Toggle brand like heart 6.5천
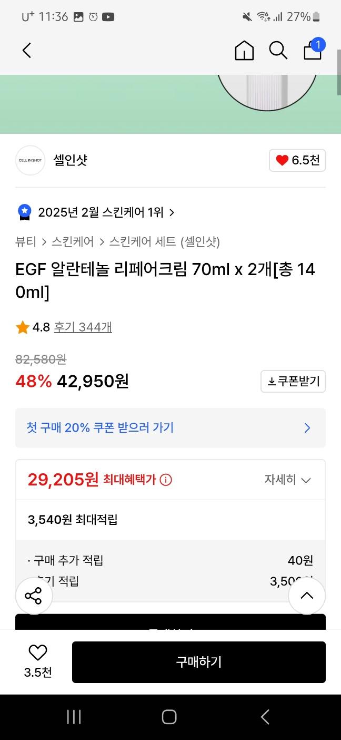 (297, 160)
